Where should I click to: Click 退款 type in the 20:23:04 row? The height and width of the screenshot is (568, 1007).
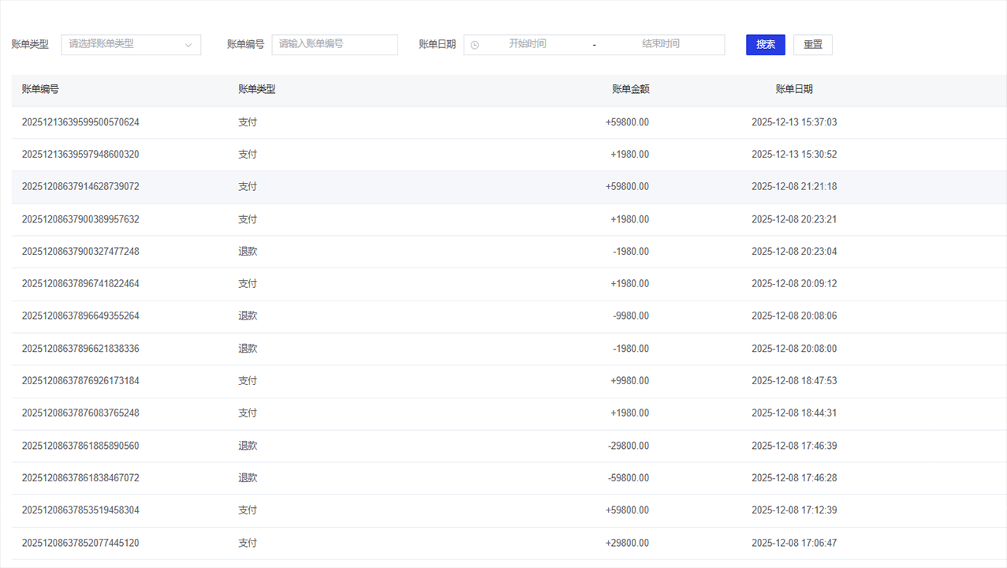[248, 252]
